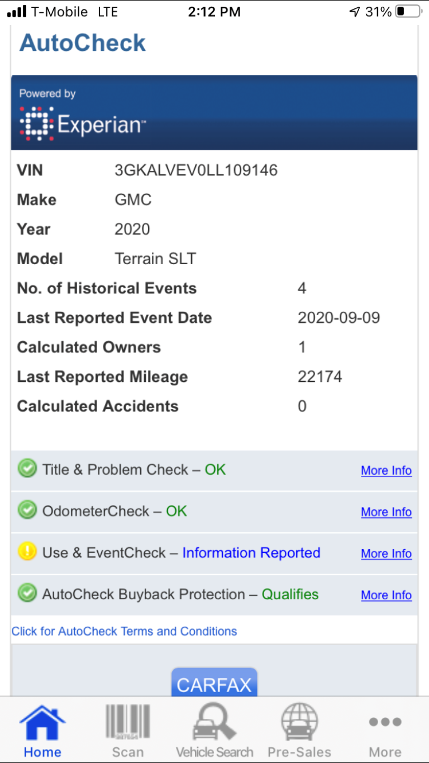The width and height of the screenshot is (429, 763).
Task: Tap the Home house icon
Action: (42, 723)
